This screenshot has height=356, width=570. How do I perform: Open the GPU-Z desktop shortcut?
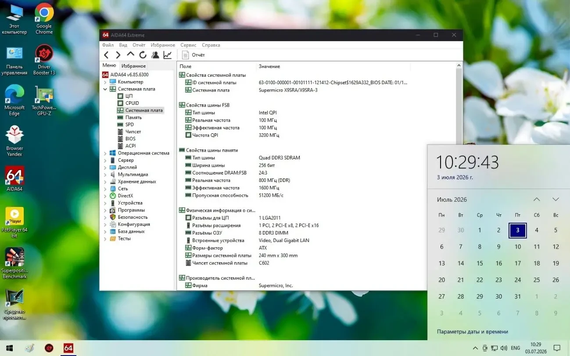click(x=44, y=101)
